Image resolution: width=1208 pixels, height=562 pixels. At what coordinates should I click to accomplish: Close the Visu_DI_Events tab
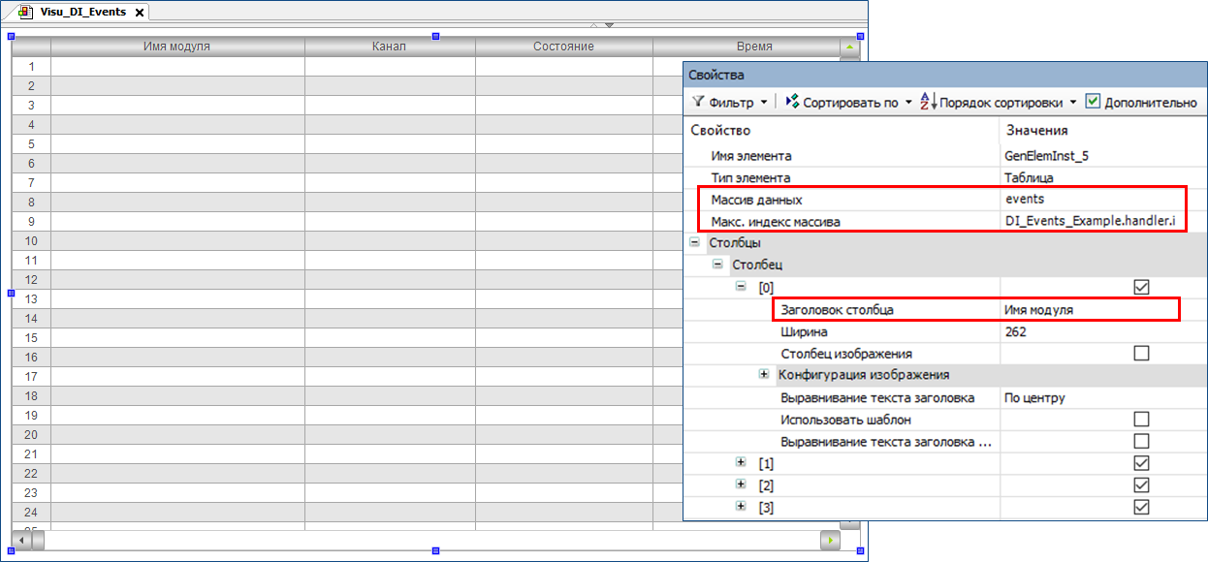140,13
